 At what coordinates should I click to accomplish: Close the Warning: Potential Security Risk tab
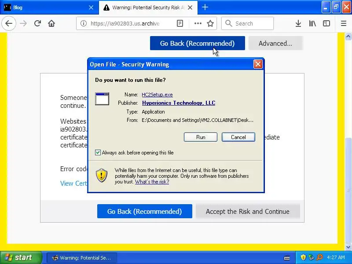point(190,7)
